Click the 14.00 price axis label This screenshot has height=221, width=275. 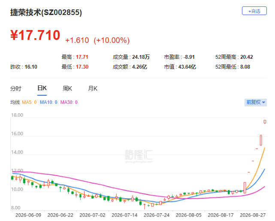(x=17, y=152)
